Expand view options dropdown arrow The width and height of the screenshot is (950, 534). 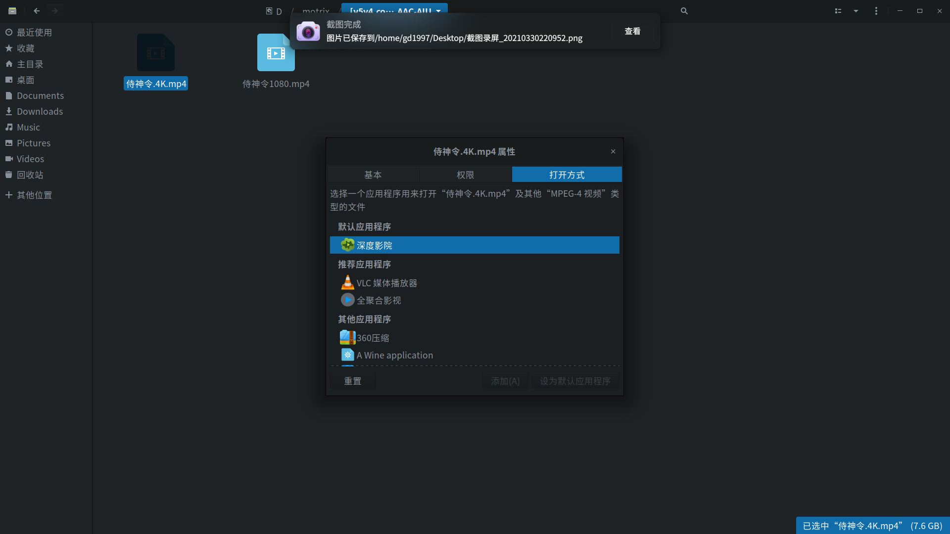[x=855, y=11]
